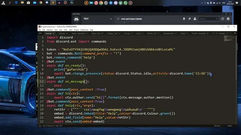Open Discord home icon in Discord window
This screenshot has height=135, width=241.
point(76,19)
